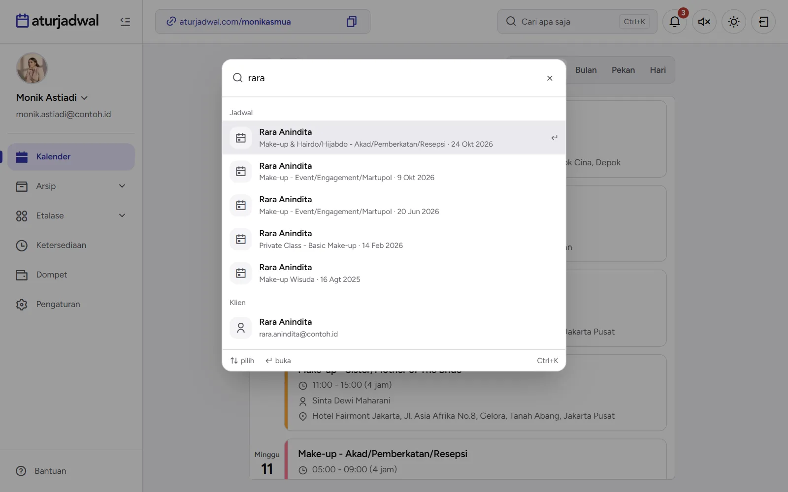This screenshot has width=788, height=492.
Task: Collapse the sidebar menu
Action: click(x=125, y=21)
